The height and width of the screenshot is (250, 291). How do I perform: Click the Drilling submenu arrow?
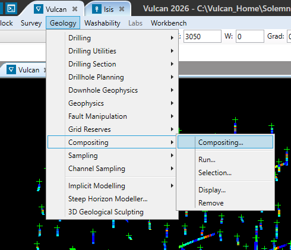(172, 38)
